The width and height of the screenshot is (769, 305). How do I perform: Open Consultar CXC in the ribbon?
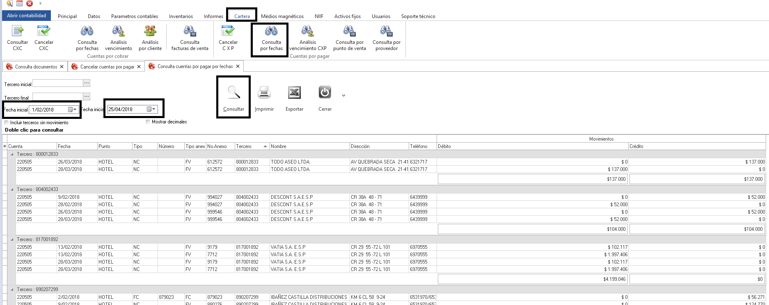tap(17, 38)
